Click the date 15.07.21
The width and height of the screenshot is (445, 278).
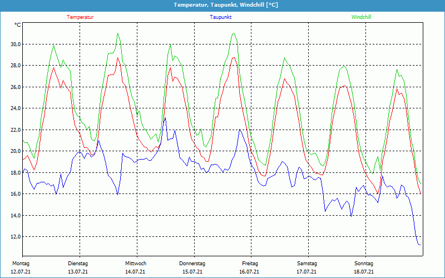click(192, 272)
